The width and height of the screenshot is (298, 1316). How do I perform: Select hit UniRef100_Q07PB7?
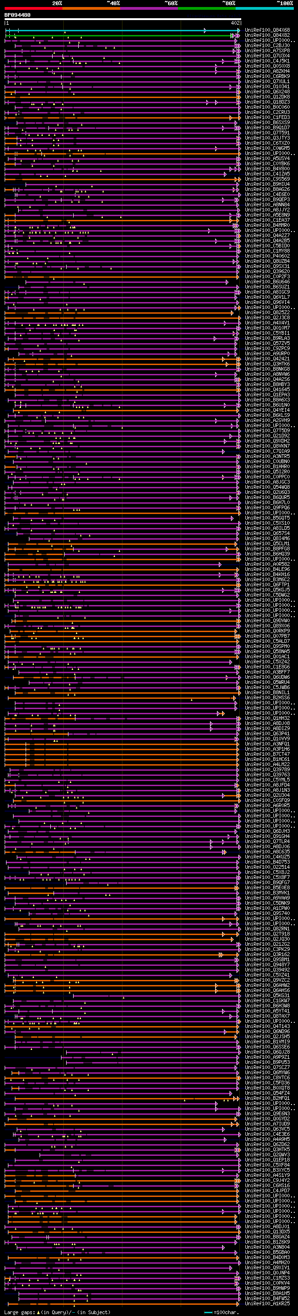pyautogui.click(x=267, y=637)
